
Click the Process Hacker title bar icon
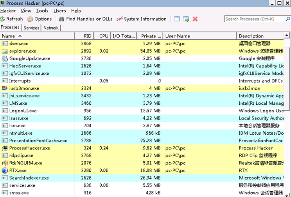click(x=2, y=3)
